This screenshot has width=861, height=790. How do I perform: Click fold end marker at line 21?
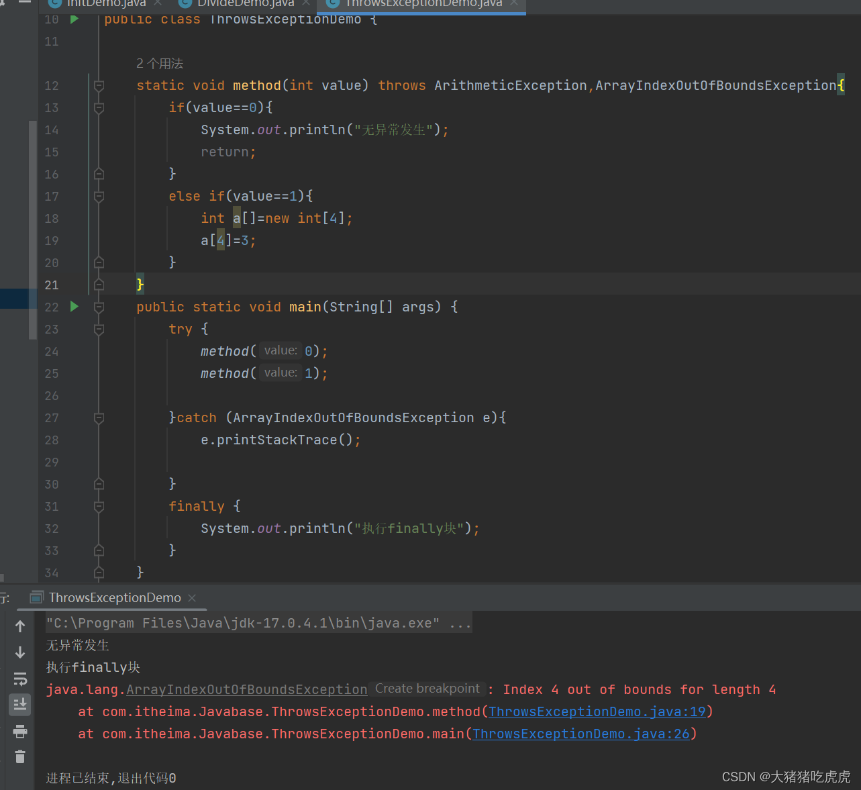pyautogui.click(x=99, y=285)
